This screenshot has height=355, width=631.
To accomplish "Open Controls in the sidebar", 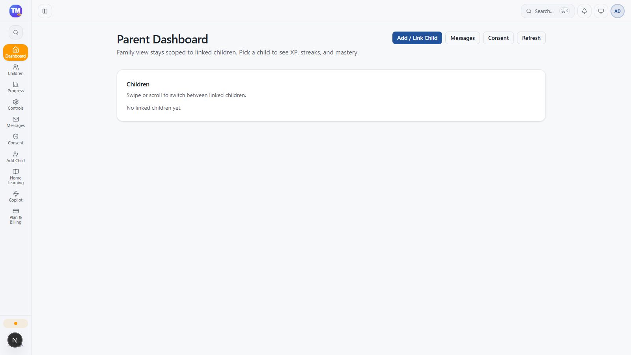I will [16, 105].
